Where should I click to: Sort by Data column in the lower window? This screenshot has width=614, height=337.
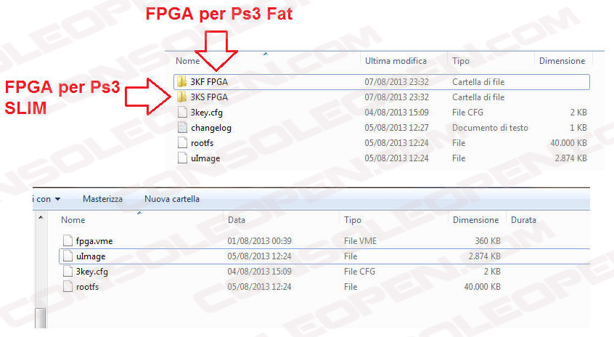click(237, 220)
